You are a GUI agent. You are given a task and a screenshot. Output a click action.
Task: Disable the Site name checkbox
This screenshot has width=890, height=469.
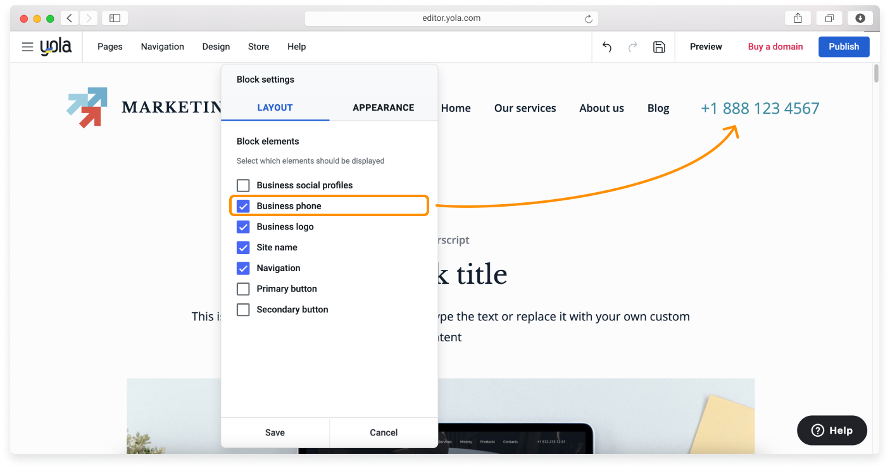point(243,247)
